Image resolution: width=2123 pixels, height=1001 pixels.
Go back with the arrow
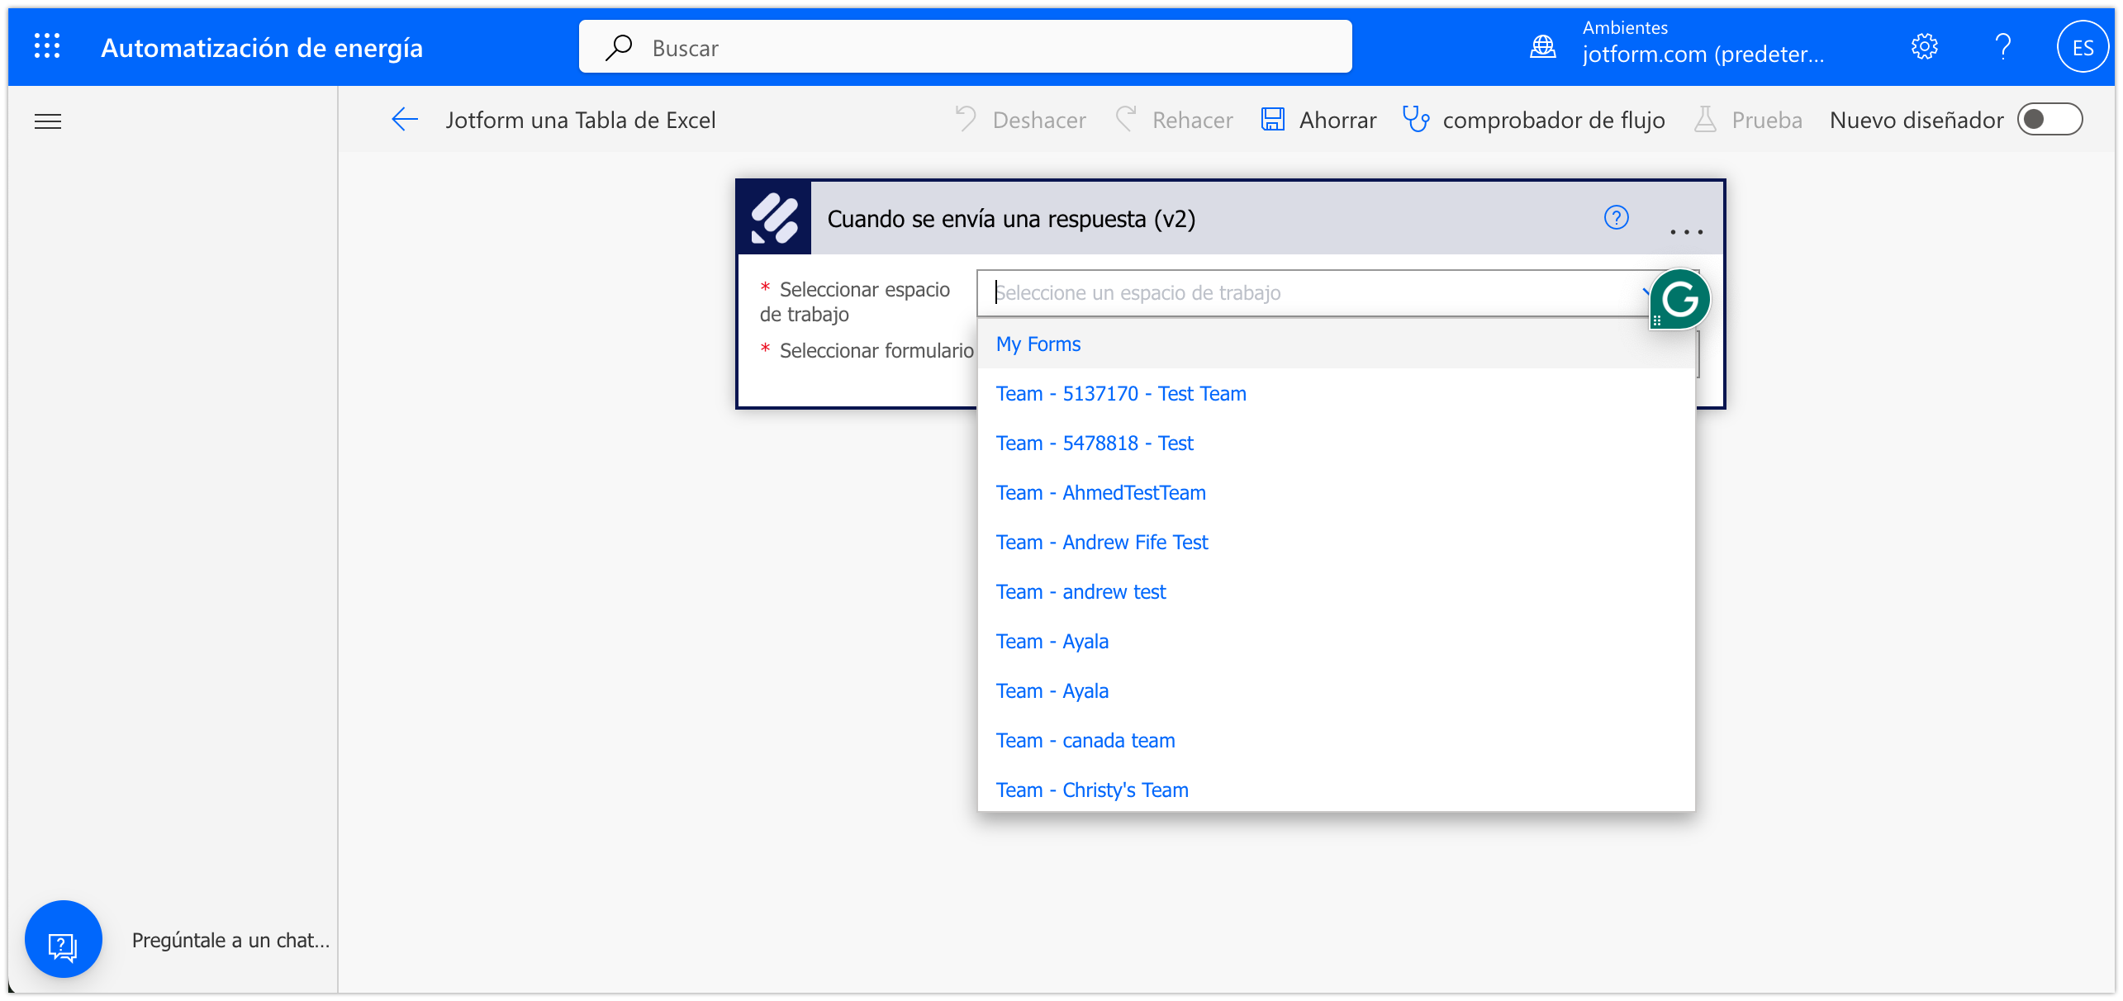point(405,120)
